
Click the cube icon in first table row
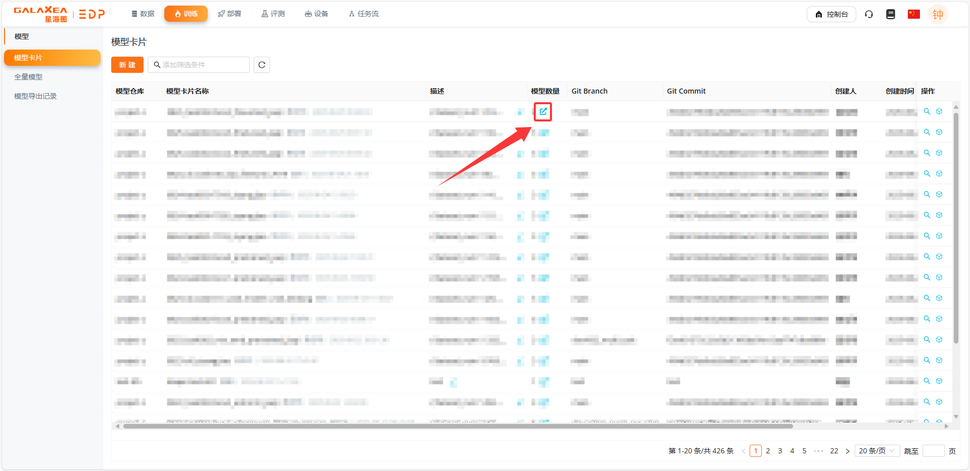tap(939, 111)
